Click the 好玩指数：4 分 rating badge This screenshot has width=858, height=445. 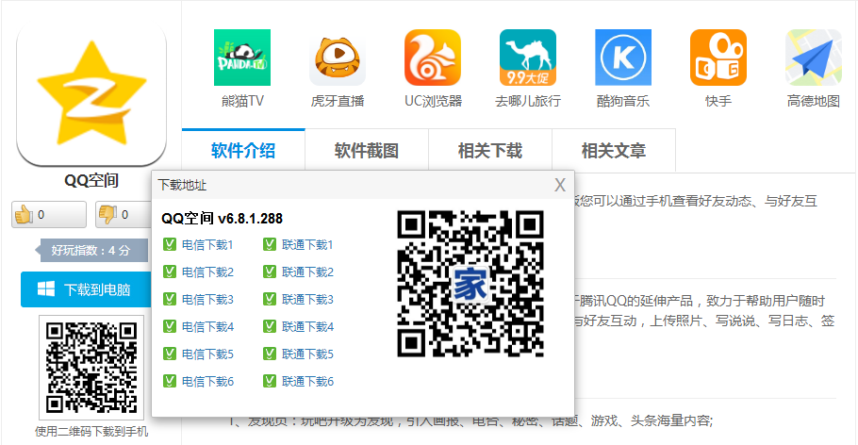click(x=91, y=251)
